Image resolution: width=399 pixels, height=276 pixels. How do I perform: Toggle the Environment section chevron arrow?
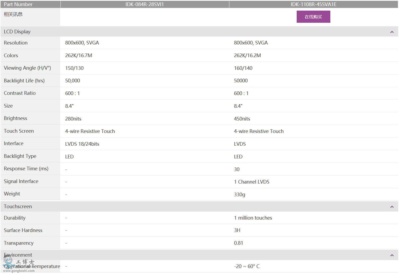[392, 255]
